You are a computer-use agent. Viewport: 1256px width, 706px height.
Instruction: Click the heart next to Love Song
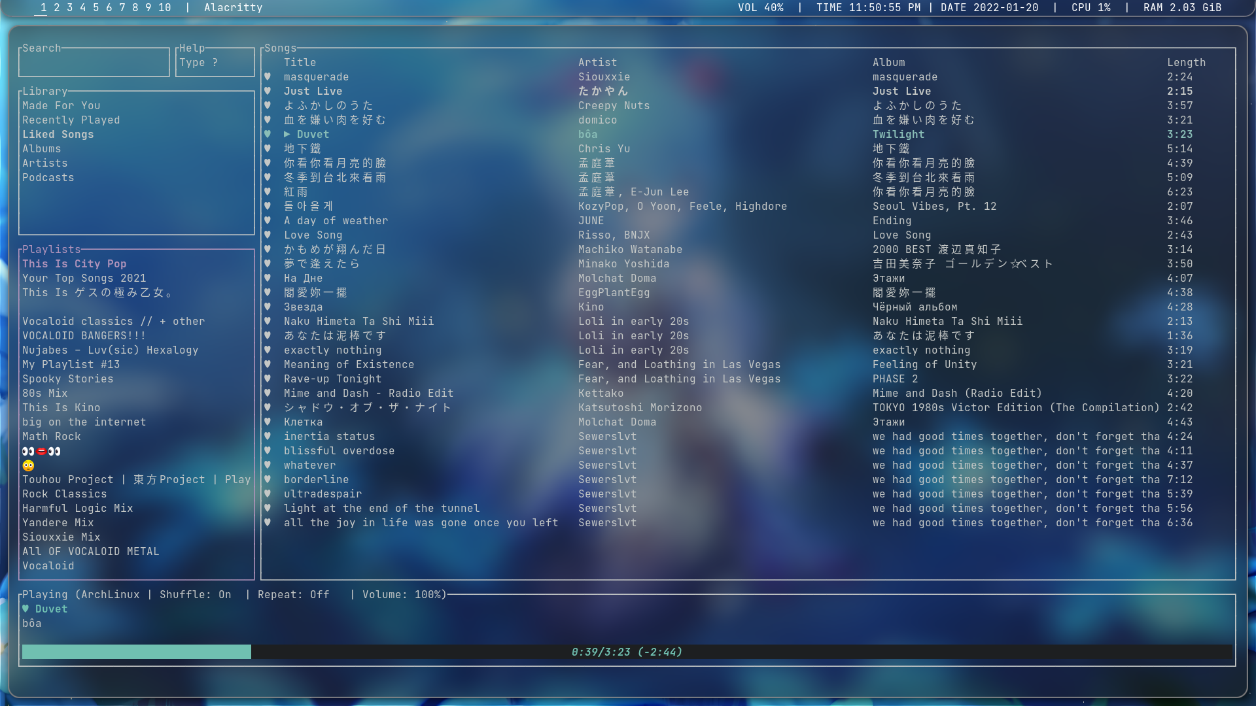[x=268, y=235]
